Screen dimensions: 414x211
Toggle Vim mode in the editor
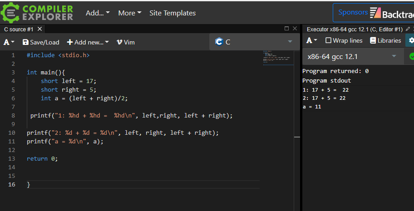125,42
